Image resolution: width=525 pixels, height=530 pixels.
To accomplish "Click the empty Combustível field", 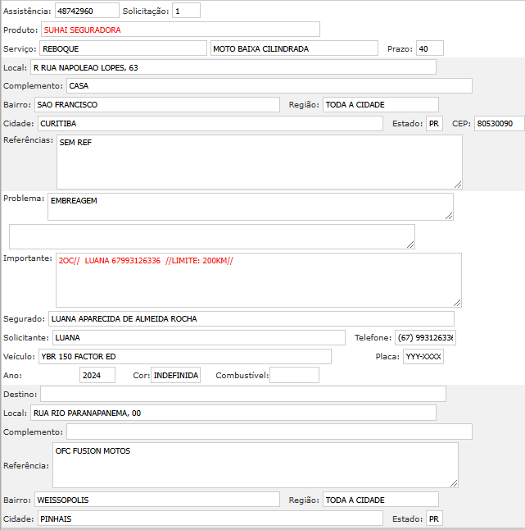I will [294, 375].
